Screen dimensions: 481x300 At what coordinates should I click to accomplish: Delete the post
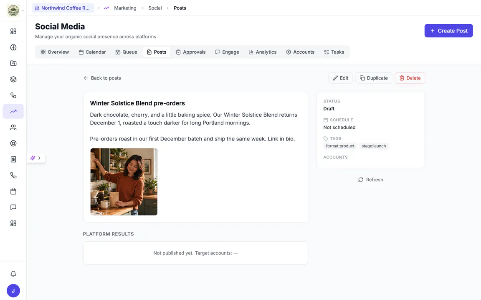(410, 78)
